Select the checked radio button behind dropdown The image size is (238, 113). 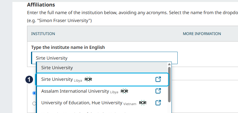tap(34, 93)
